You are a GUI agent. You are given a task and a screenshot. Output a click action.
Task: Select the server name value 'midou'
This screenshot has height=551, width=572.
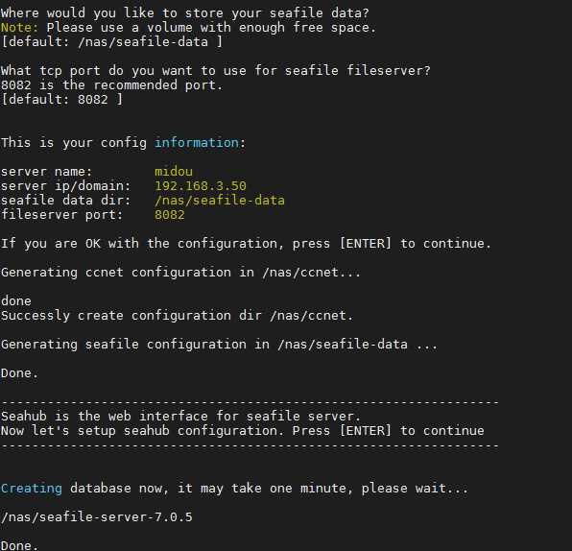click(x=174, y=172)
